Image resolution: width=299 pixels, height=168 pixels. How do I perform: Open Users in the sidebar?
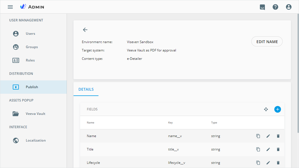pos(30,34)
